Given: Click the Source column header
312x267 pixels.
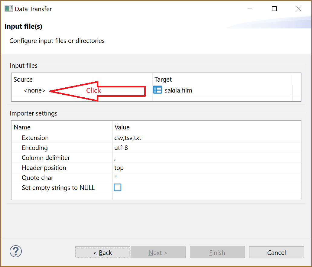Looking at the screenshot, I should 23,80.
